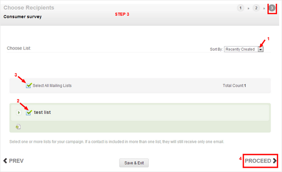282x172 pixels.
Task: Go to step 2 circle
Action: [x=256, y=8]
